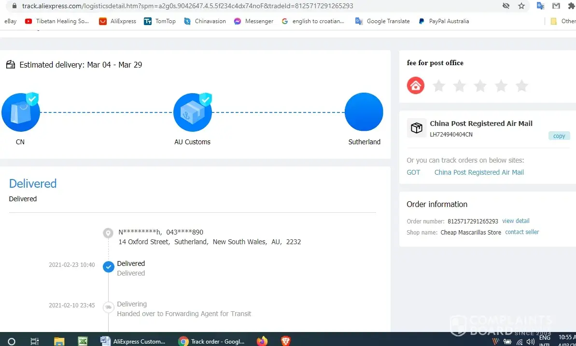Click 'Estimated delivery: Mar 04 - Mar 29' text

point(81,65)
